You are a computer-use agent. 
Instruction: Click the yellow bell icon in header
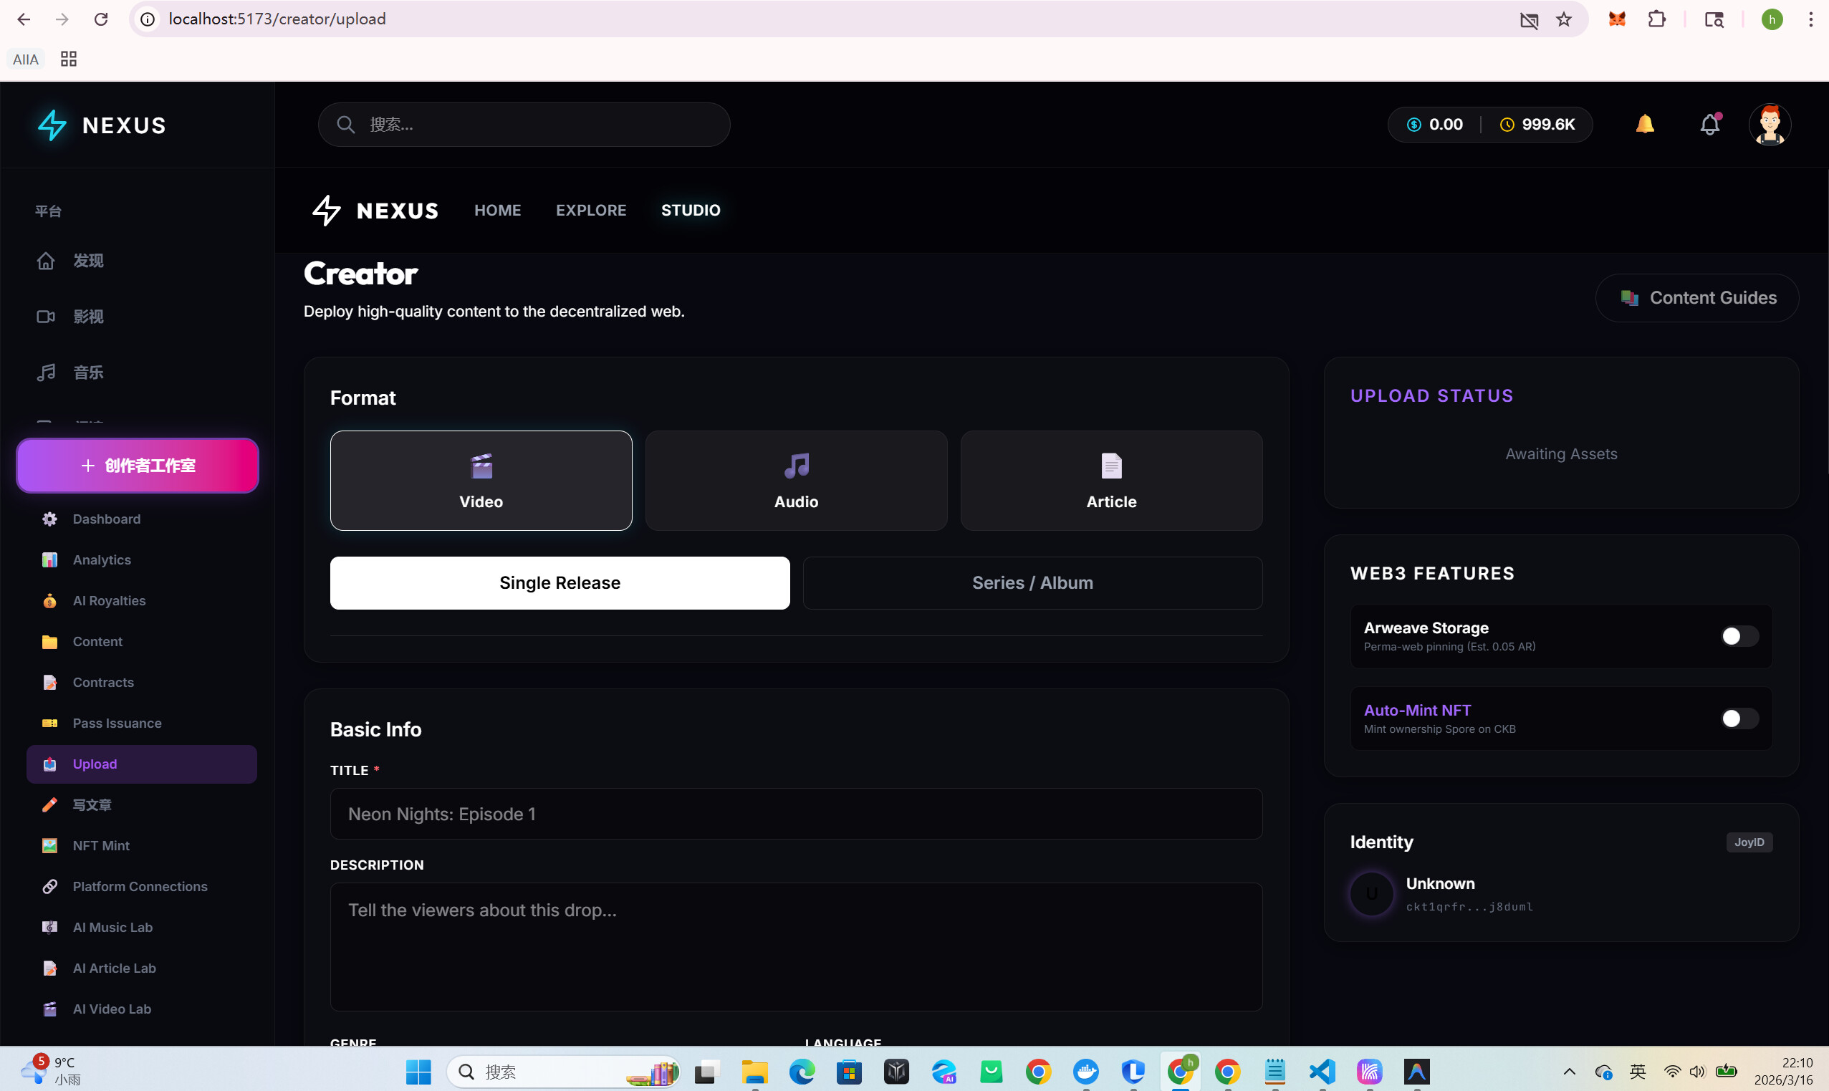(x=1645, y=124)
